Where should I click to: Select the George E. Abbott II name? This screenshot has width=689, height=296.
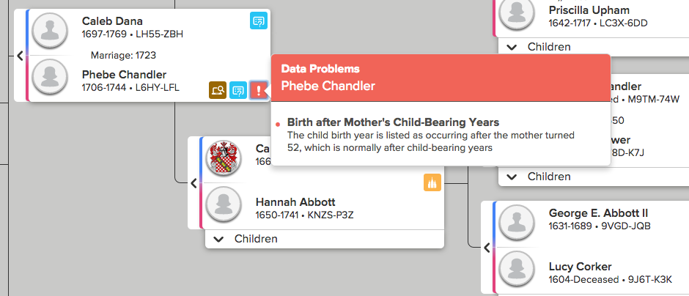(x=598, y=213)
